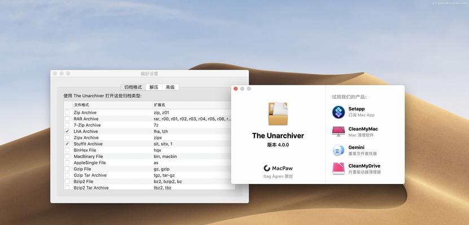Select Zip Archive row text
The height and width of the screenshot is (225, 469).
[85, 112]
